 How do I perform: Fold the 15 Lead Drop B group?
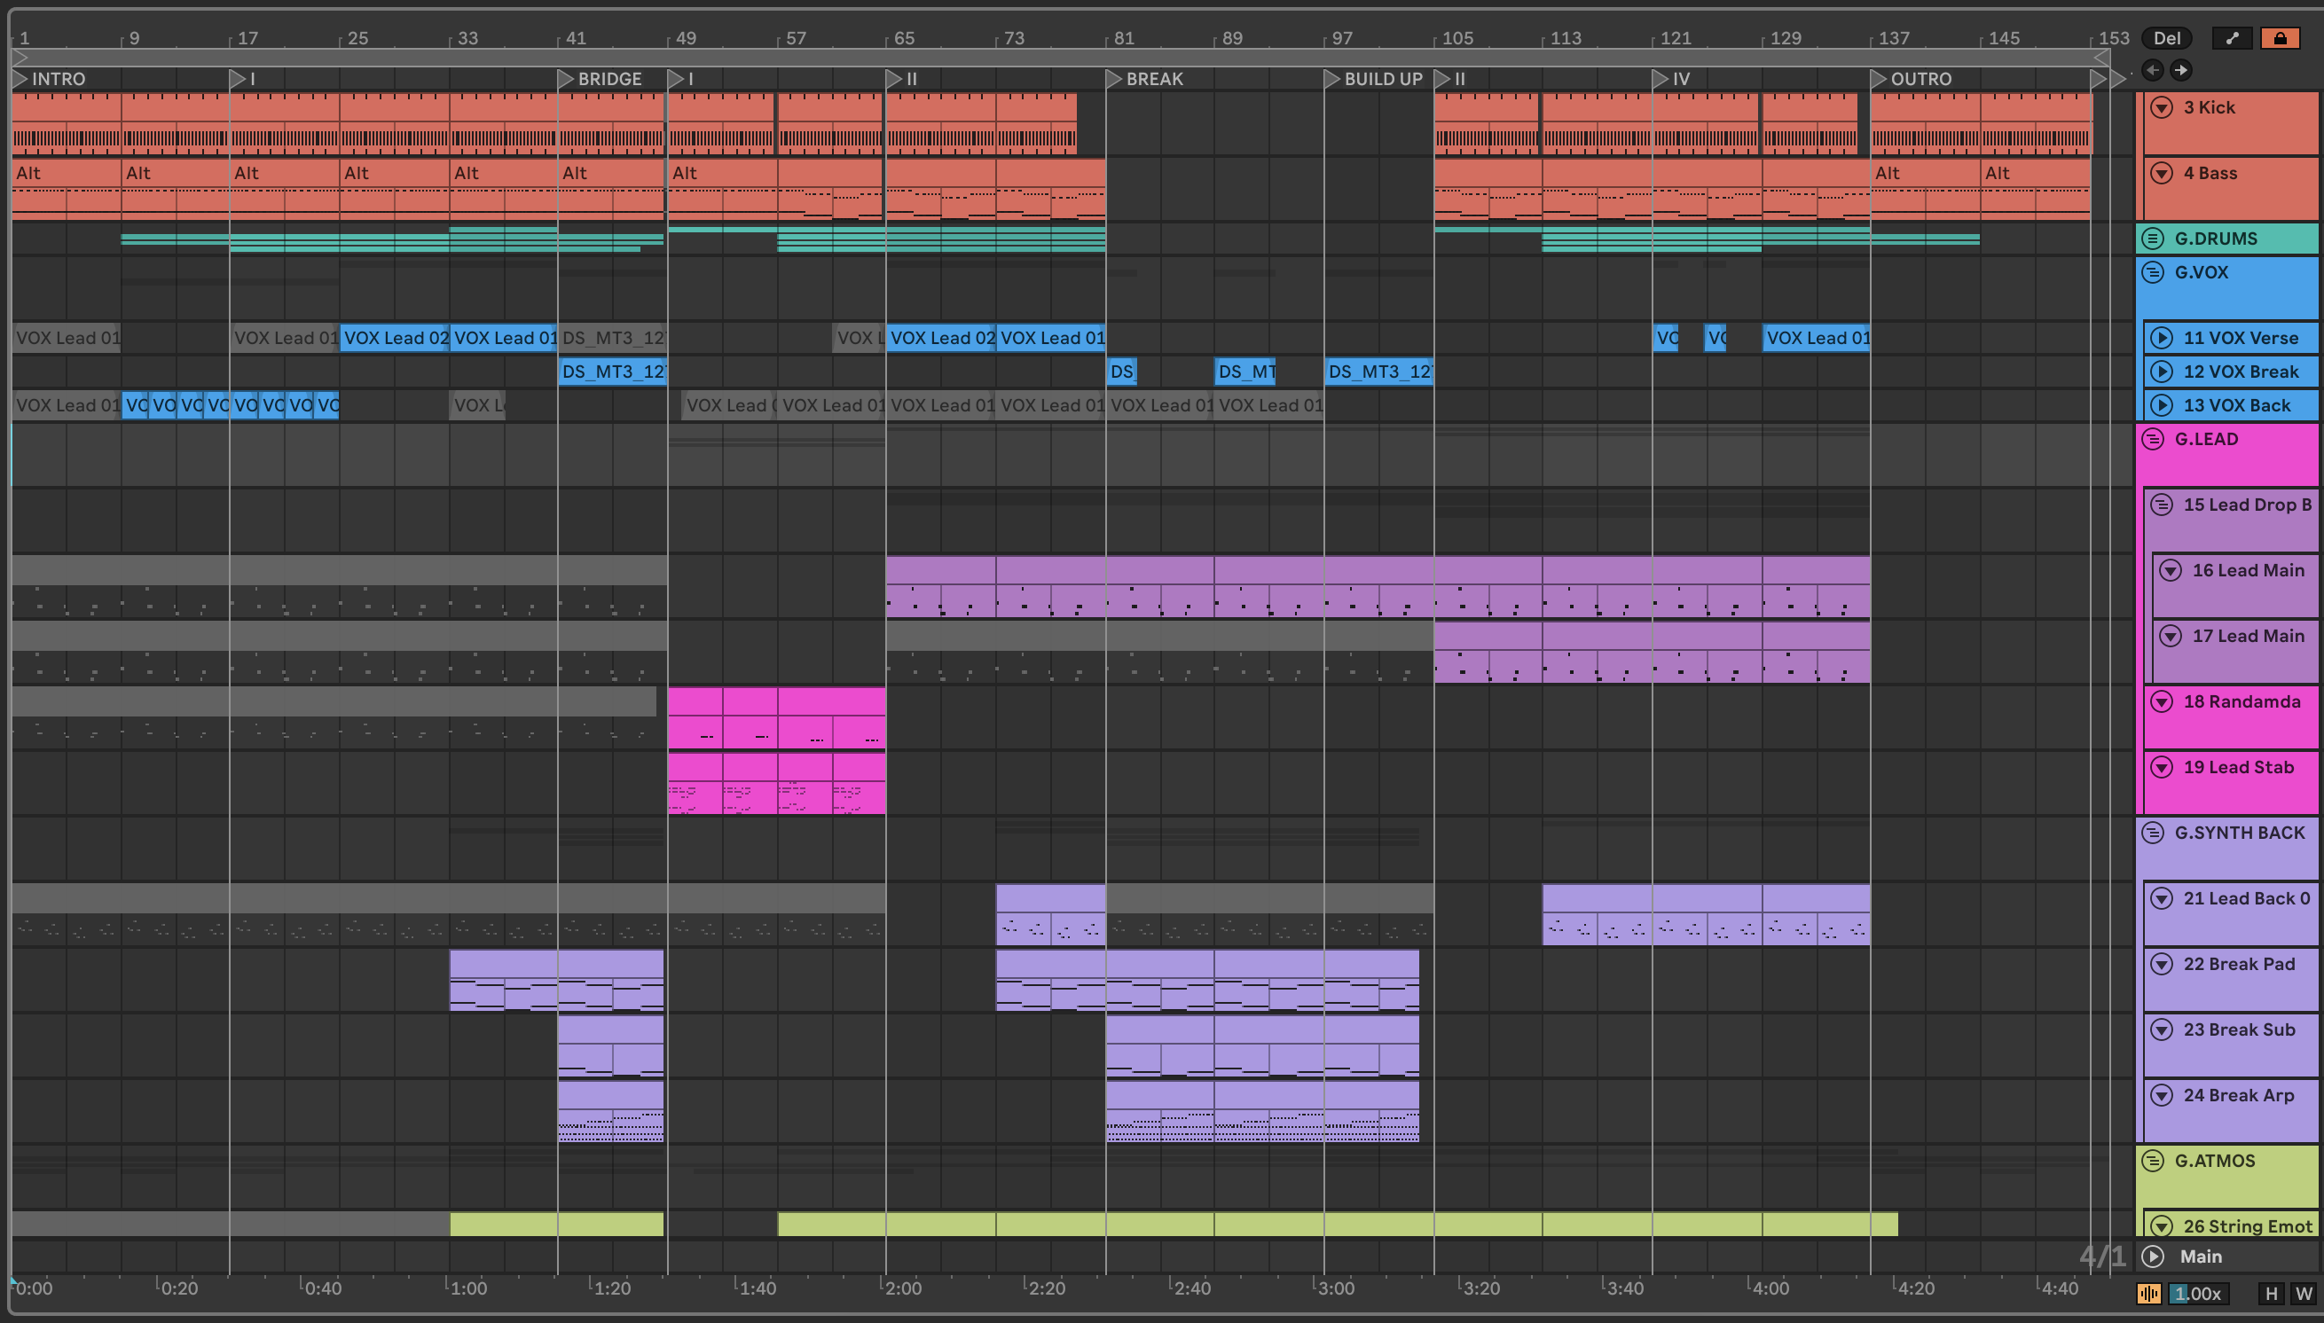pyautogui.click(x=2162, y=505)
